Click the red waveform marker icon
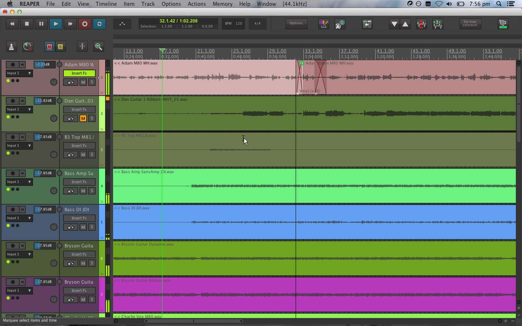Screen dimensions: 522x326 point(421,24)
